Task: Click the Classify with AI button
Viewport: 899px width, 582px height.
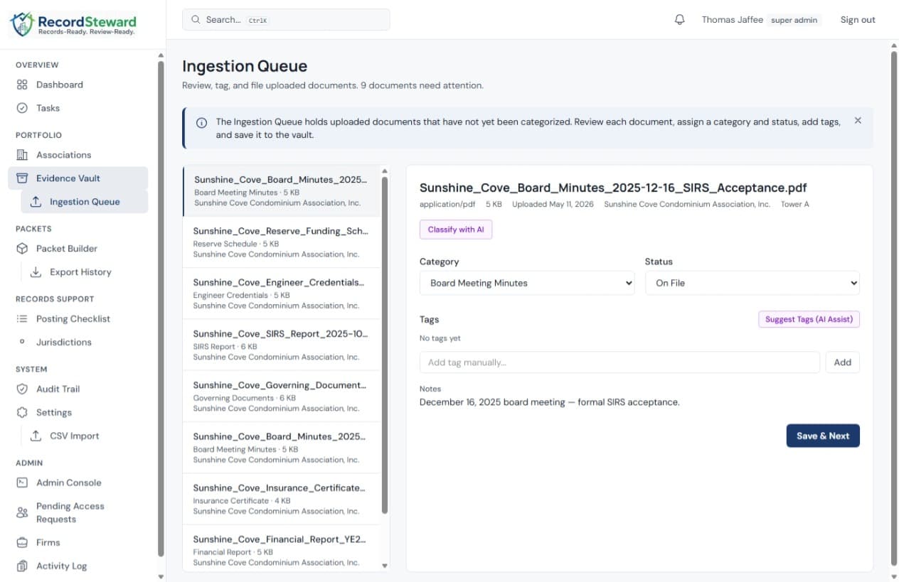Action: pyautogui.click(x=456, y=230)
